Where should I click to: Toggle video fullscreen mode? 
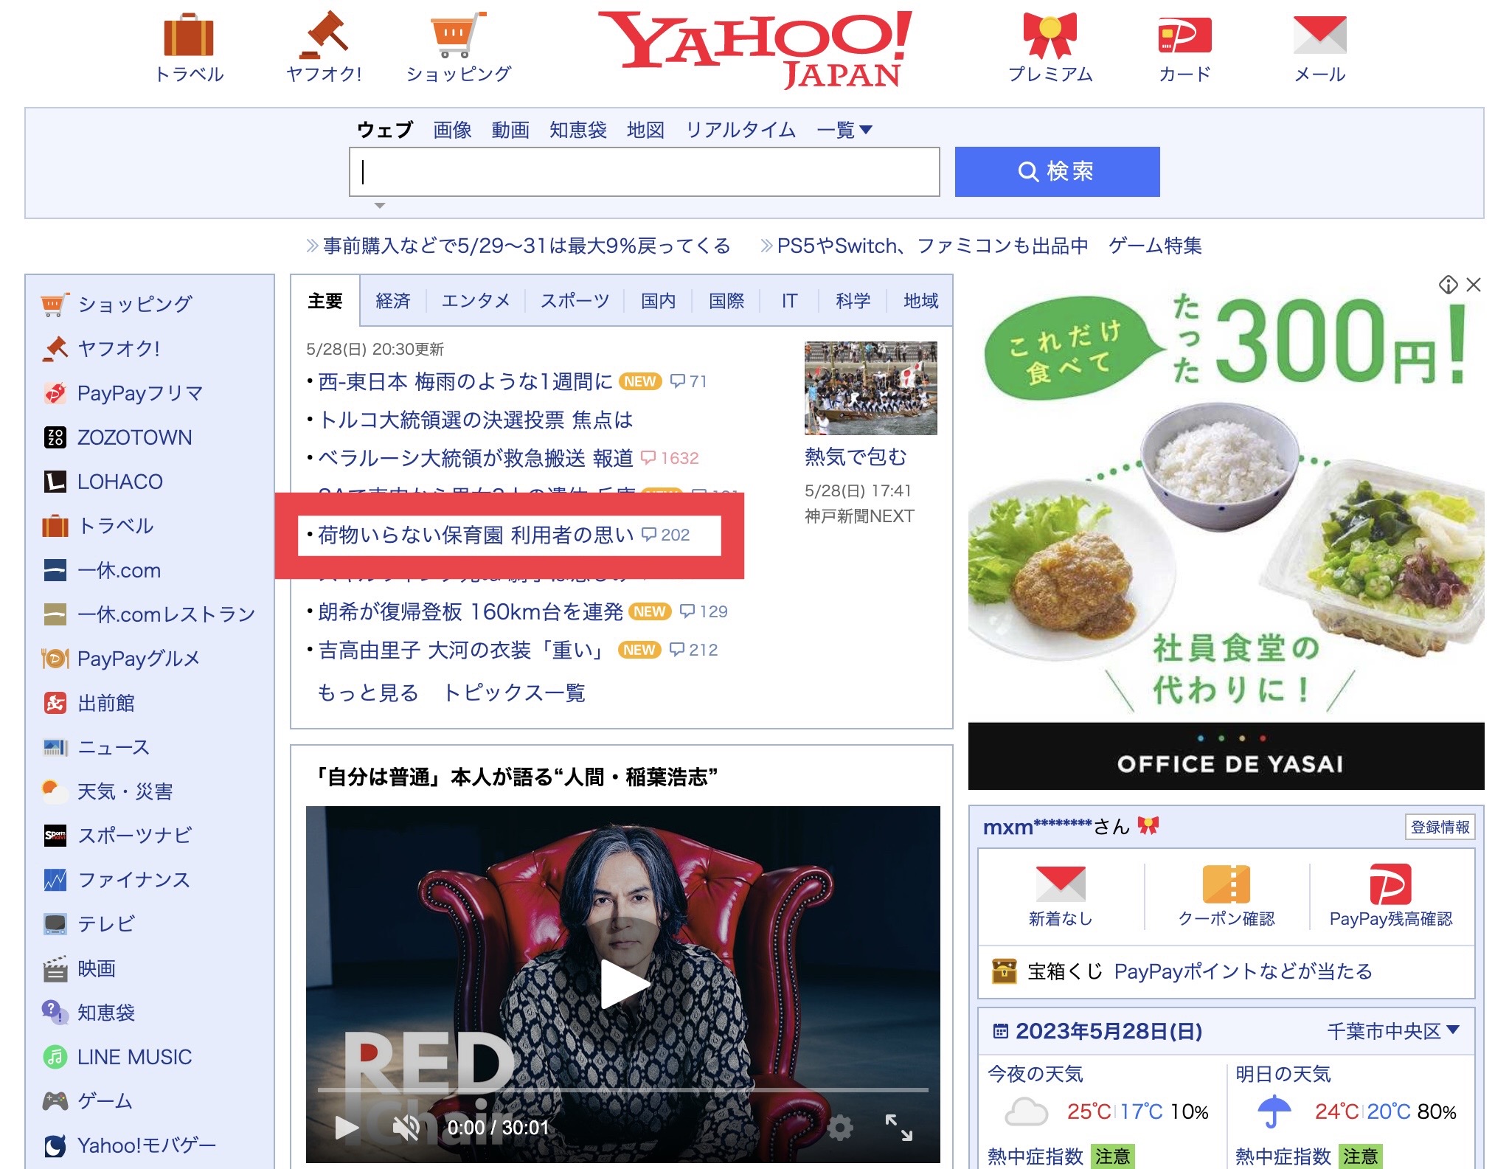[898, 1127]
